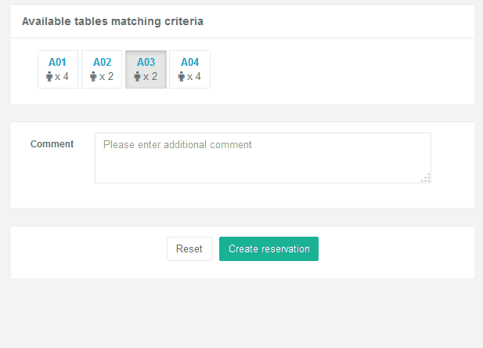
Task: Click the Comment field label
Action: 52,144
